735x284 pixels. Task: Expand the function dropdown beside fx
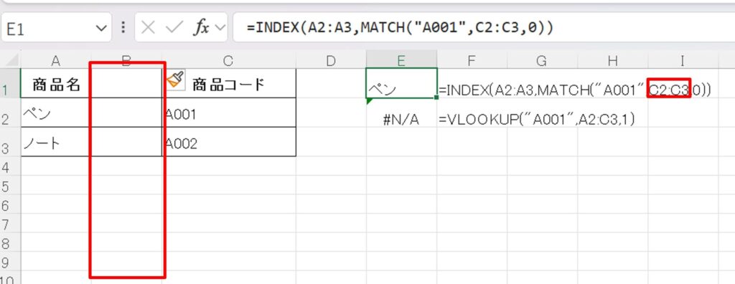coord(220,28)
